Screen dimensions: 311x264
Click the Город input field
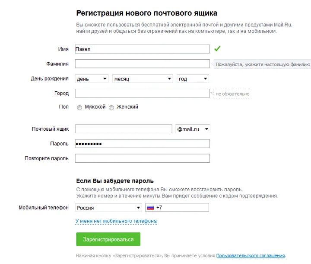pos(142,93)
